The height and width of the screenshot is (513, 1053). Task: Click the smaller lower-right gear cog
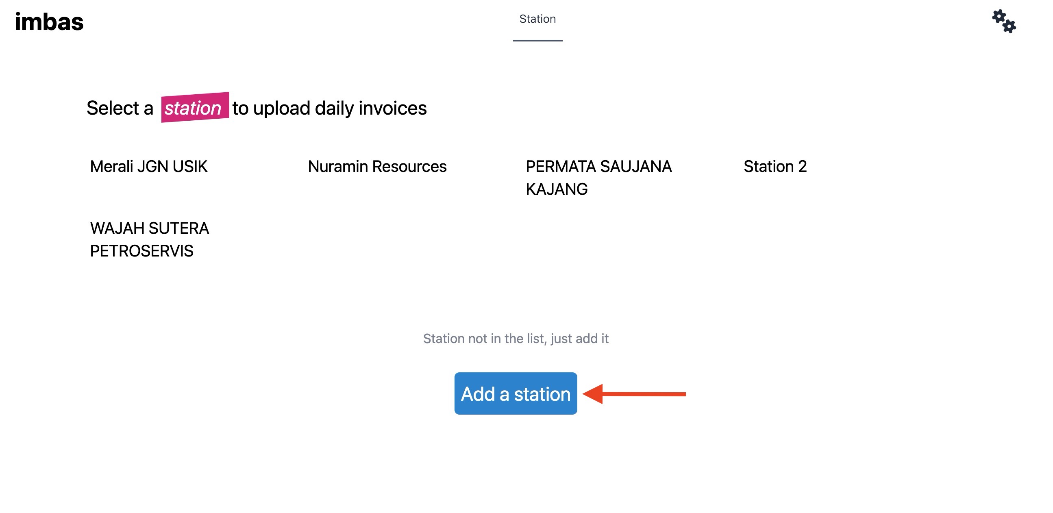tap(1009, 26)
